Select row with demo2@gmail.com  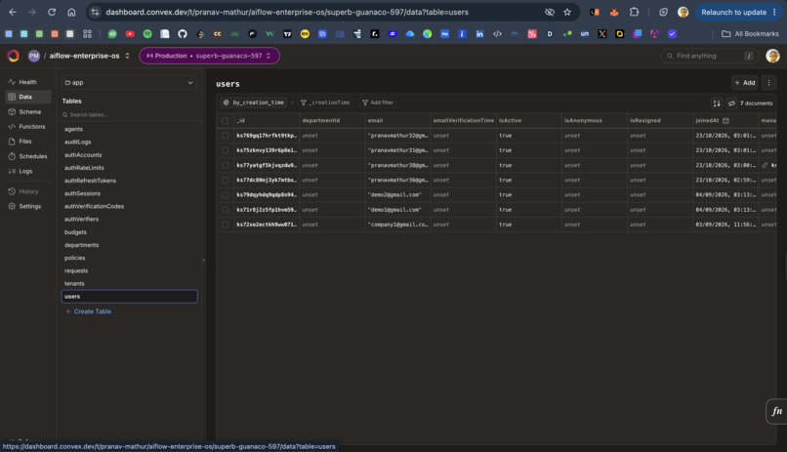pyautogui.click(x=225, y=194)
